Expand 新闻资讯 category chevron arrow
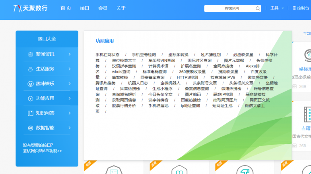Screen dimensions: 311x174 tap(70, 54)
